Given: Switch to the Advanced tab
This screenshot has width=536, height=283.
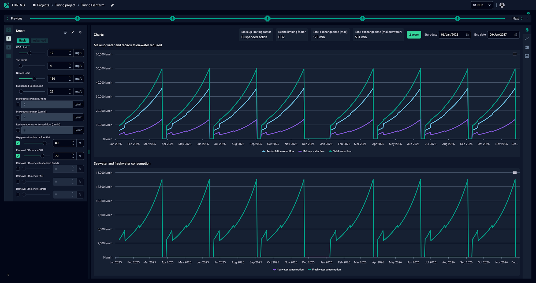Looking at the screenshot, I should coord(39,40).
